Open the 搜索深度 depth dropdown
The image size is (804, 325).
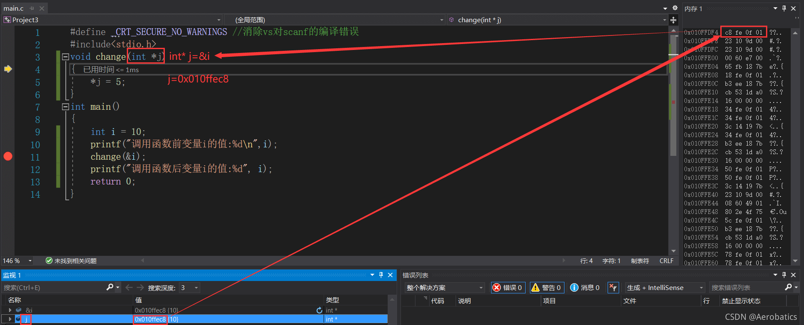196,287
